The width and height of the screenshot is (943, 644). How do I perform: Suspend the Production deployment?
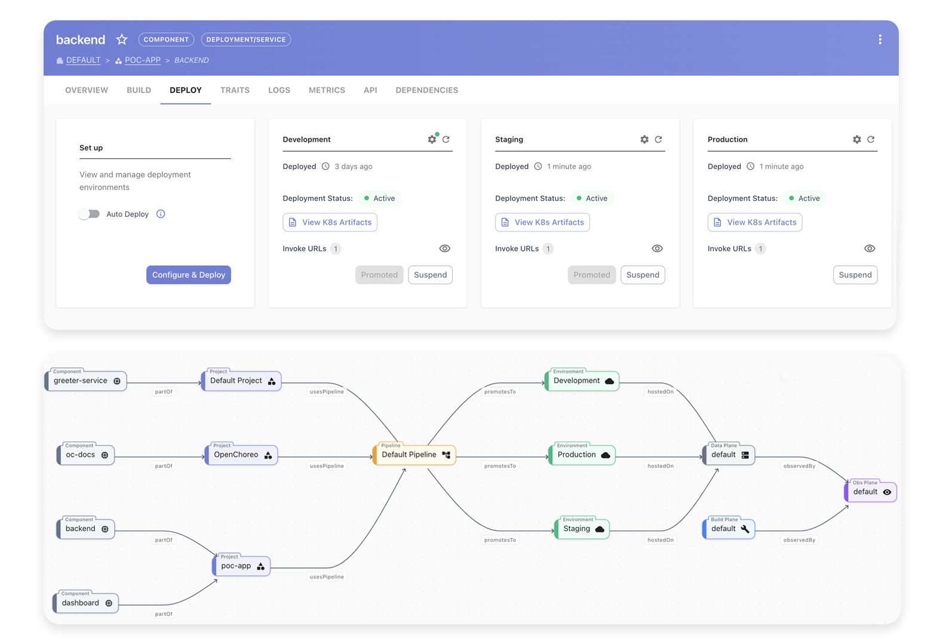[x=855, y=275]
